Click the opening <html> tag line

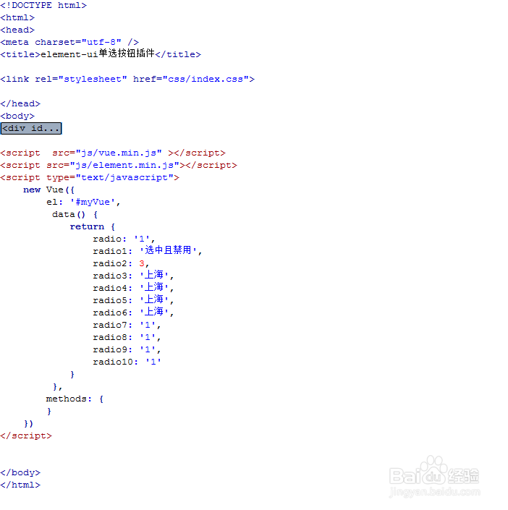[17, 17]
